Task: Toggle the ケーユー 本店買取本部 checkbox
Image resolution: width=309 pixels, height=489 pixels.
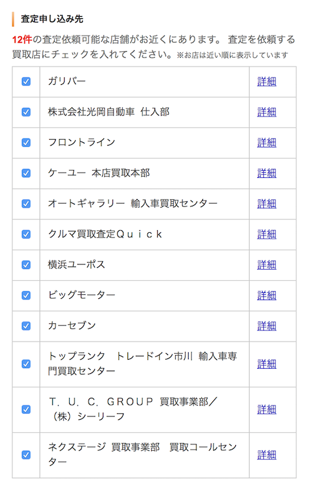Action: [26, 173]
